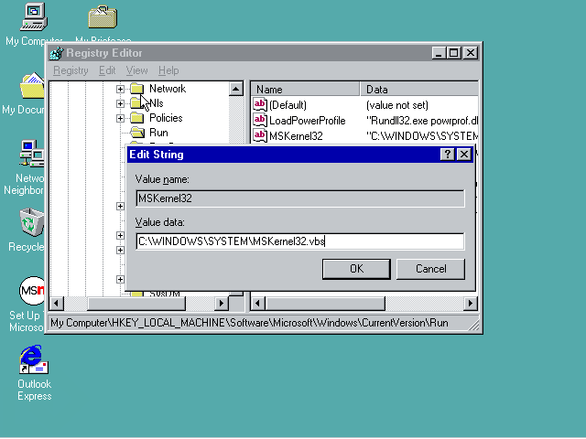Open the View menu

pos(136,70)
